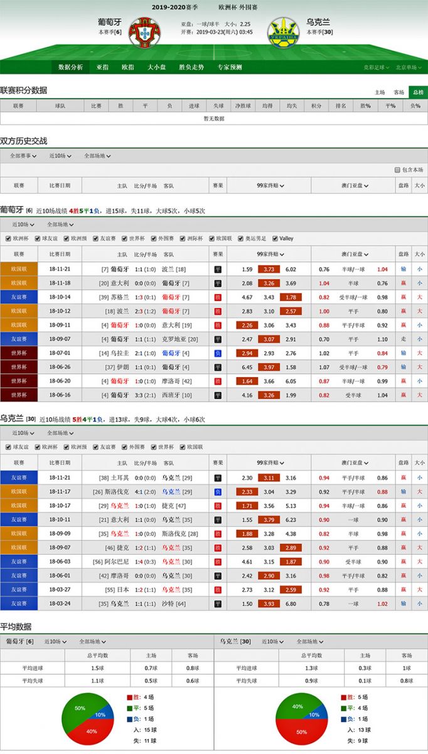Click the 胜 result badge for 18-06-20 摩洛哥 match
The height and width of the screenshot is (754, 428).
coord(218,381)
